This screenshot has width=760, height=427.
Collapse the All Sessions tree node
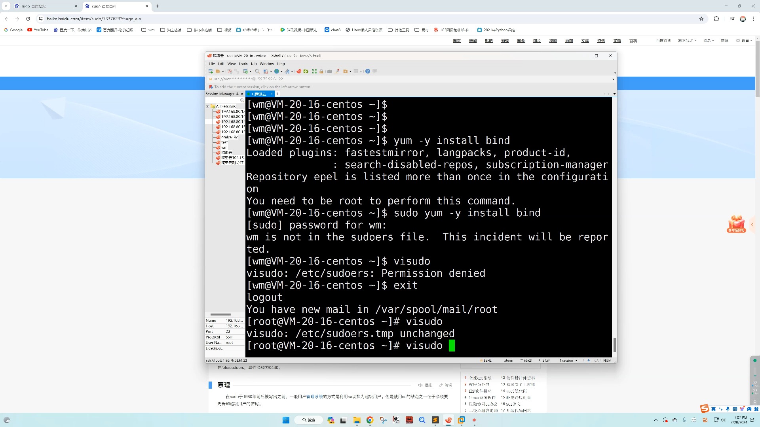pos(207,106)
